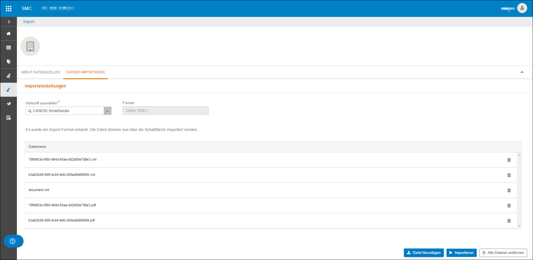Select the import arrow icon in sidebar

click(9, 90)
